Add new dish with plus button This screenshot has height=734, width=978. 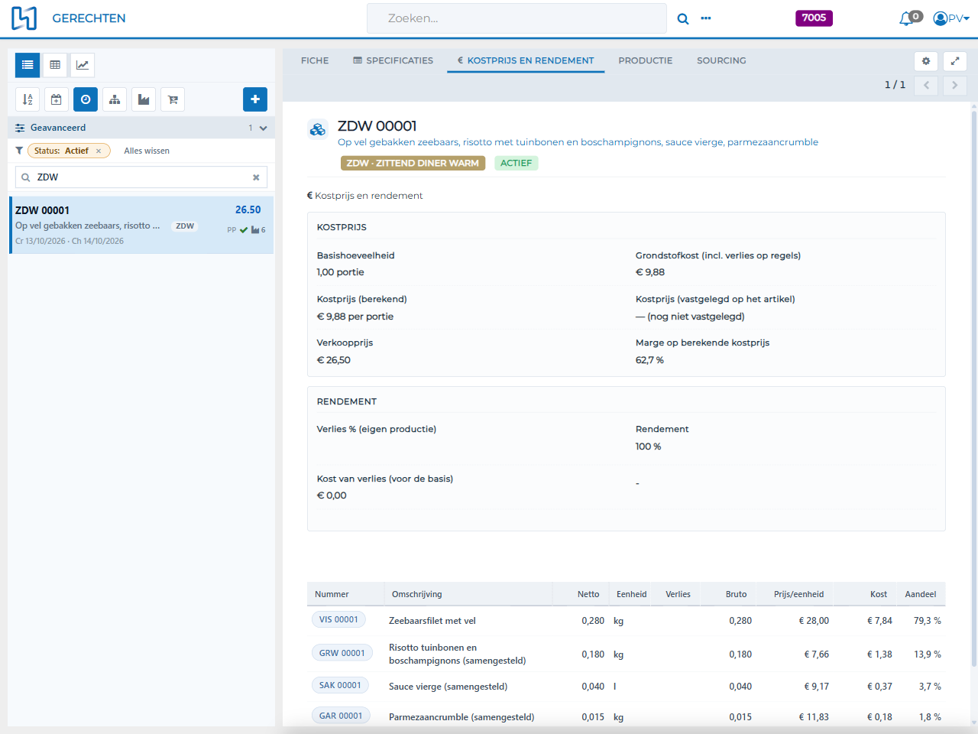255,99
